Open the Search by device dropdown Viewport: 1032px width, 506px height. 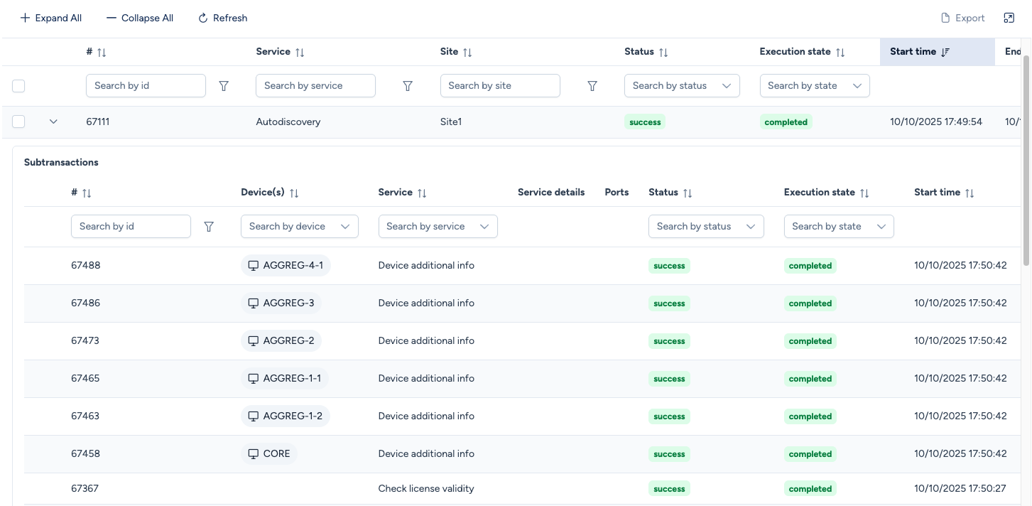[299, 227]
